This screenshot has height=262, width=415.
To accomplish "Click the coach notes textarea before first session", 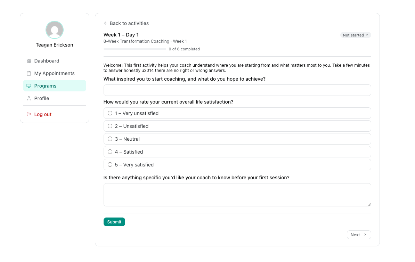I will [x=237, y=195].
